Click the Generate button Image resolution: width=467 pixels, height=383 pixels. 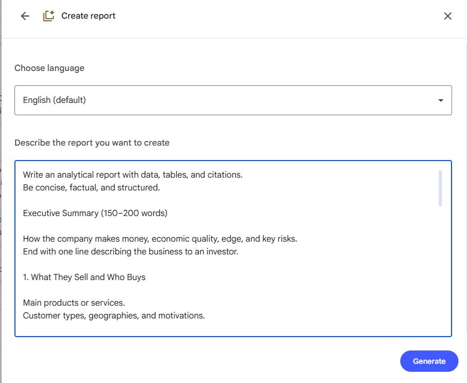(429, 361)
